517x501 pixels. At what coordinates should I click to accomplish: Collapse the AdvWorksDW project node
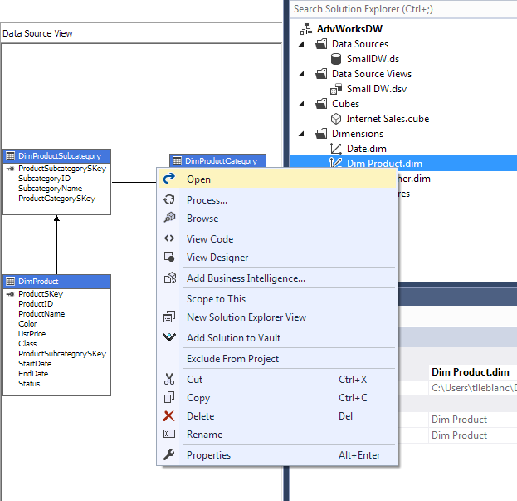click(298, 29)
